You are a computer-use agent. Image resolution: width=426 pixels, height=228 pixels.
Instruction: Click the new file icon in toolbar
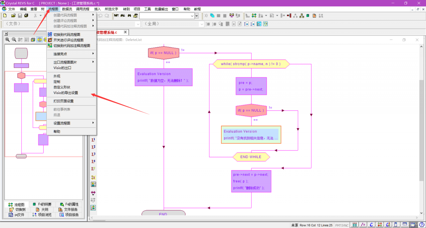(5, 16)
